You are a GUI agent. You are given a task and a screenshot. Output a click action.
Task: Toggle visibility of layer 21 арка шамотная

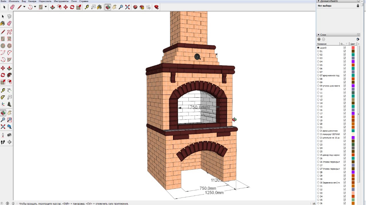[345, 131]
